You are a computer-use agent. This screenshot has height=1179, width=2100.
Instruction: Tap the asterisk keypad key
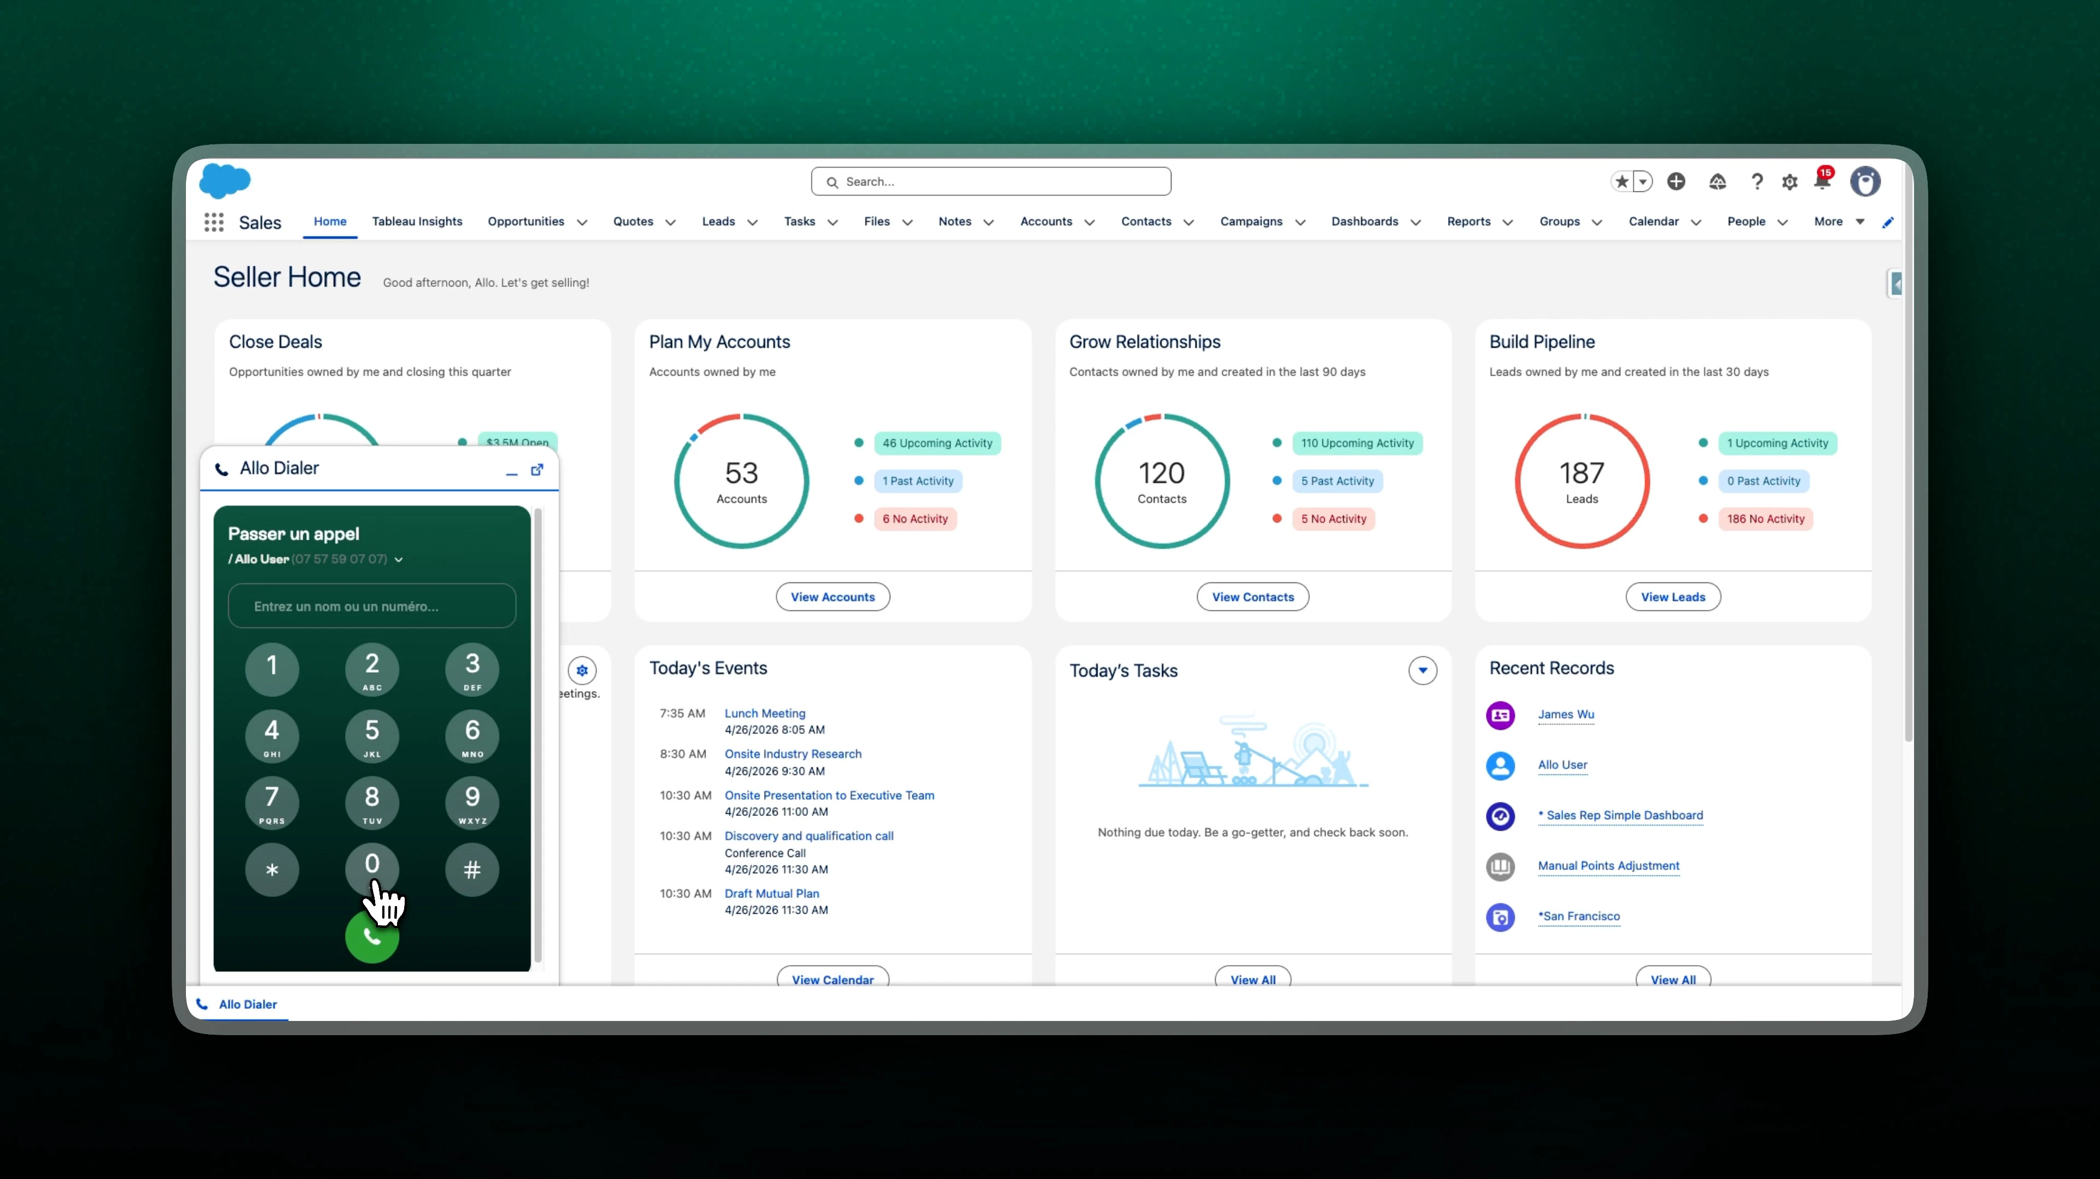(x=272, y=869)
